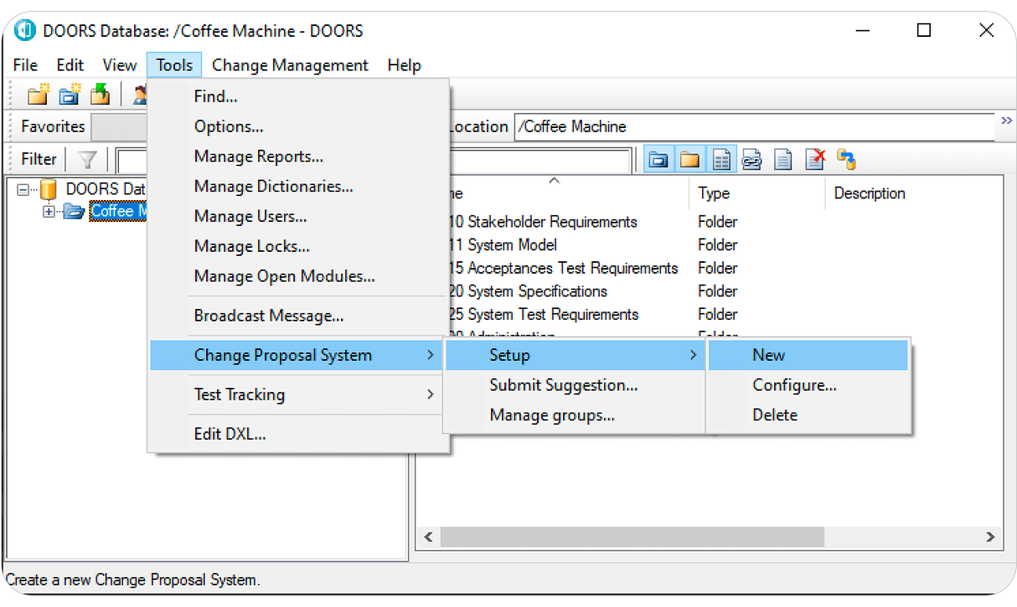Click the show deleted items icon
The width and height of the screenshot is (1017, 607).
[814, 159]
